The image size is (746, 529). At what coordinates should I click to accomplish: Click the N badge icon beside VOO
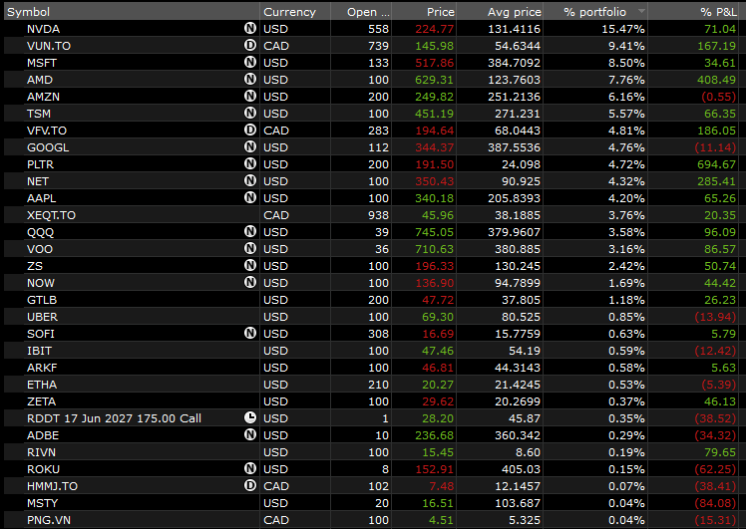coord(250,249)
